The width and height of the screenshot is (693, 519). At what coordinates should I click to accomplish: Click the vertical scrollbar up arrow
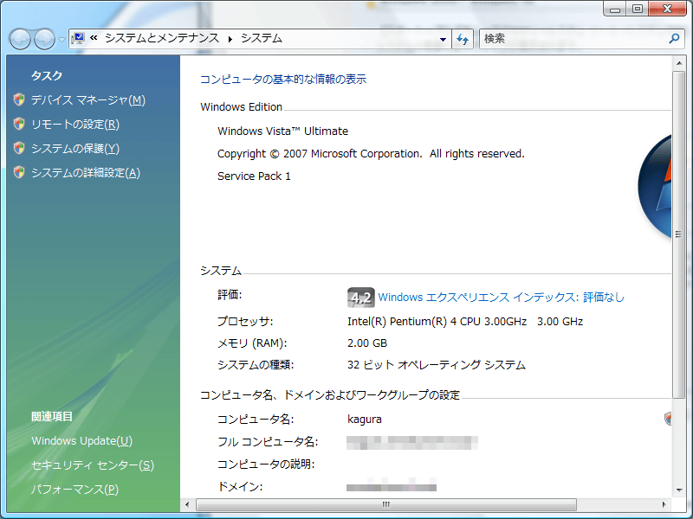[679, 63]
